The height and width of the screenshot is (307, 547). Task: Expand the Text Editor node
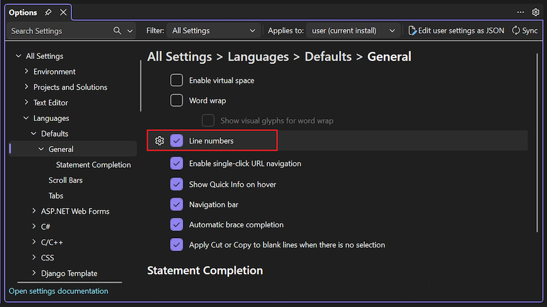coord(26,102)
